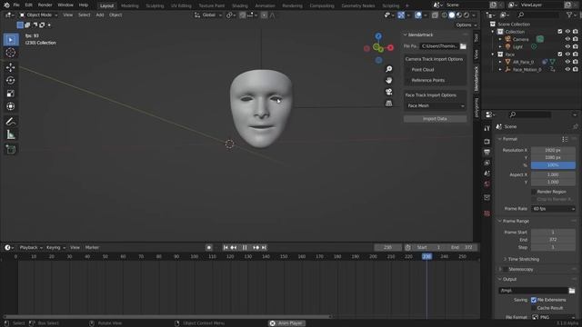The width and height of the screenshot is (582, 327).
Task: Open the timeline Marker menu
Action: pyautogui.click(x=92, y=248)
